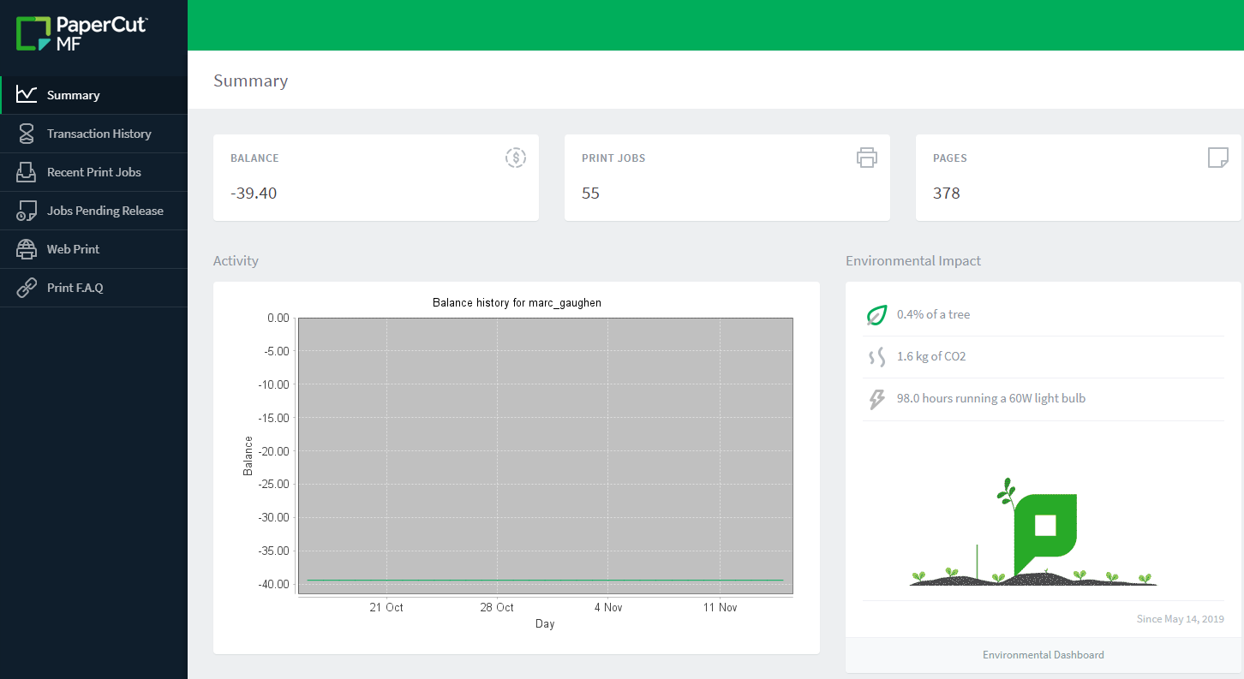Image resolution: width=1244 pixels, height=679 pixels.
Task: Go to Recent Print Jobs page
Action: coord(93,172)
